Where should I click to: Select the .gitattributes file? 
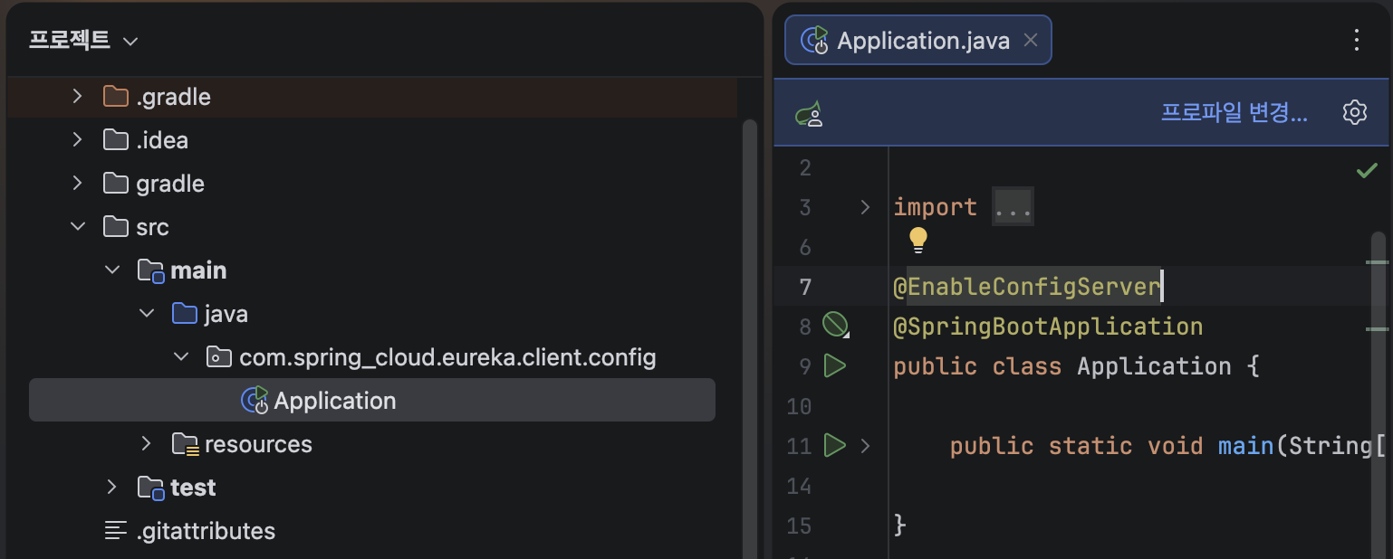click(x=205, y=531)
